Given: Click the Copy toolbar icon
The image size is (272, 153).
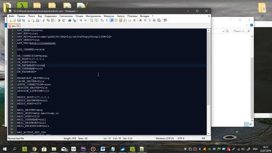Looking at the screenshot, I should pos(48,20).
